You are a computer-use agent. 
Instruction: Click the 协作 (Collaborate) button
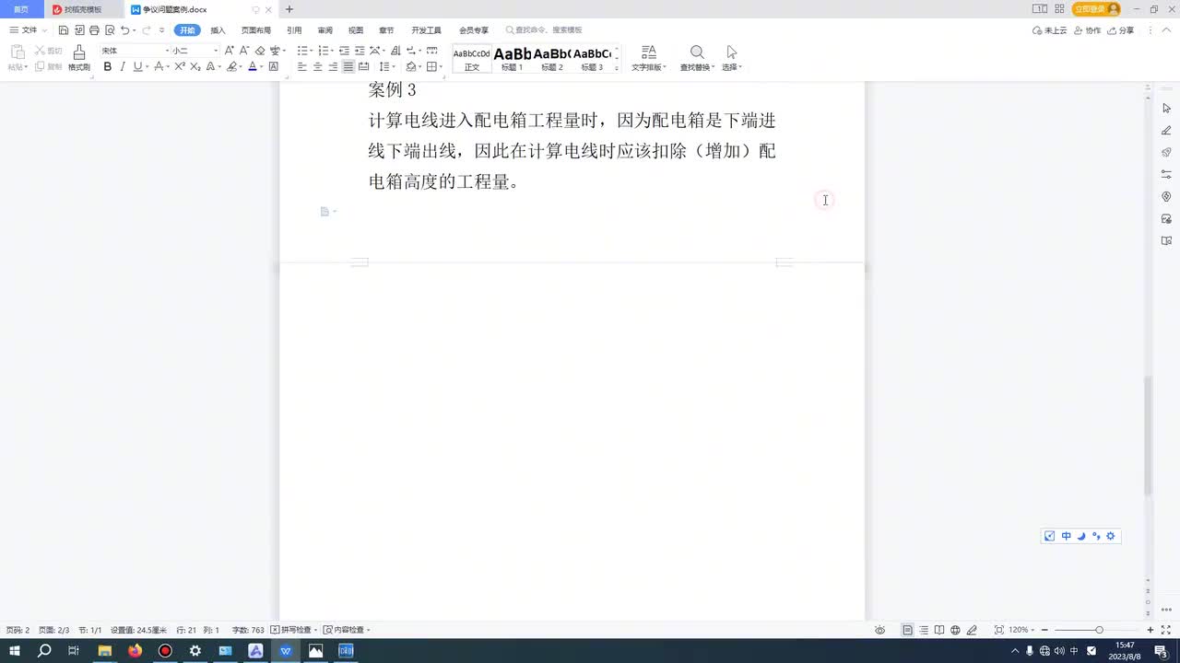tap(1087, 30)
